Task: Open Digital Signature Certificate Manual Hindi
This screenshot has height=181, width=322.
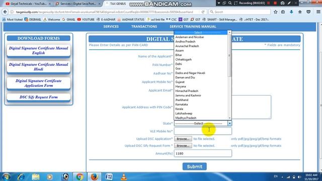Action: (38, 67)
